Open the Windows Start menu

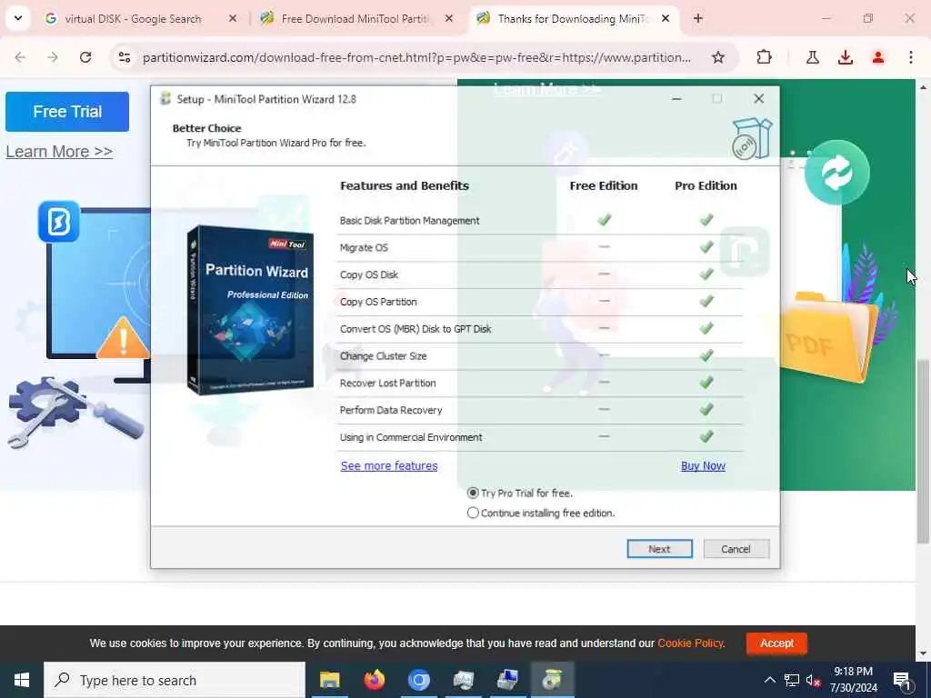click(22, 680)
